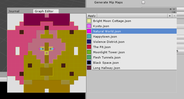Click the dotted yellow tile below the eyes
The height and width of the screenshot is (99, 184).
(x=47, y=53)
